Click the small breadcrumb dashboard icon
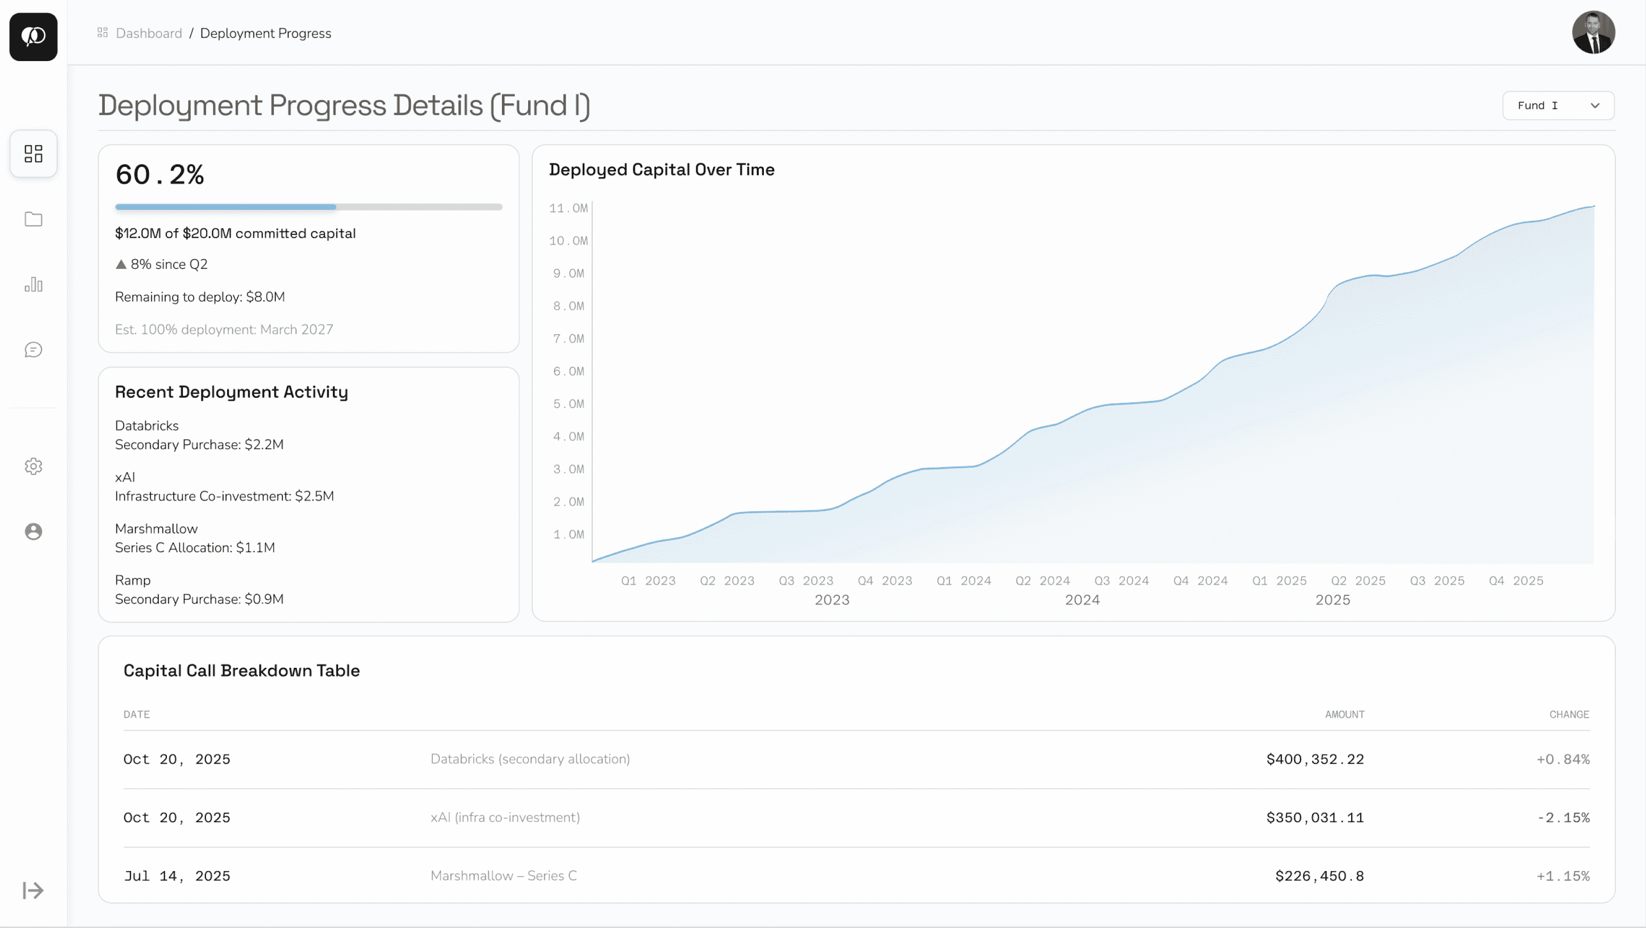 [102, 32]
